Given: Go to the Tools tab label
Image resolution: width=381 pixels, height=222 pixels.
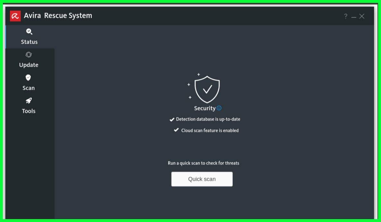Looking at the screenshot, I should coord(29,111).
